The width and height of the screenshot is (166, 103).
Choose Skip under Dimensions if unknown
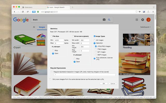tap(74, 59)
